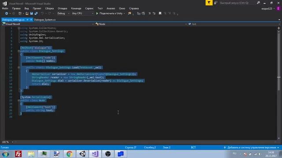The height and width of the screenshot is (158, 282).
Task: Open Google Chrome from the taskbar
Action: tap(70, 154)
